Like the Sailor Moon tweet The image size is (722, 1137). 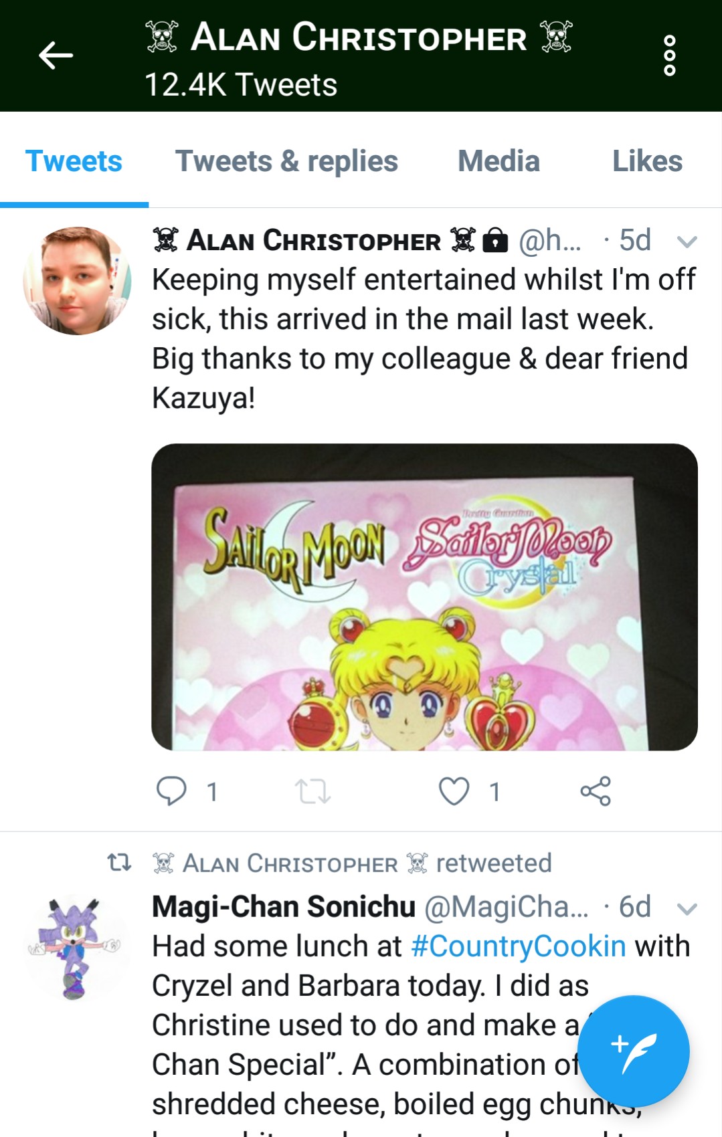(454, 791)
